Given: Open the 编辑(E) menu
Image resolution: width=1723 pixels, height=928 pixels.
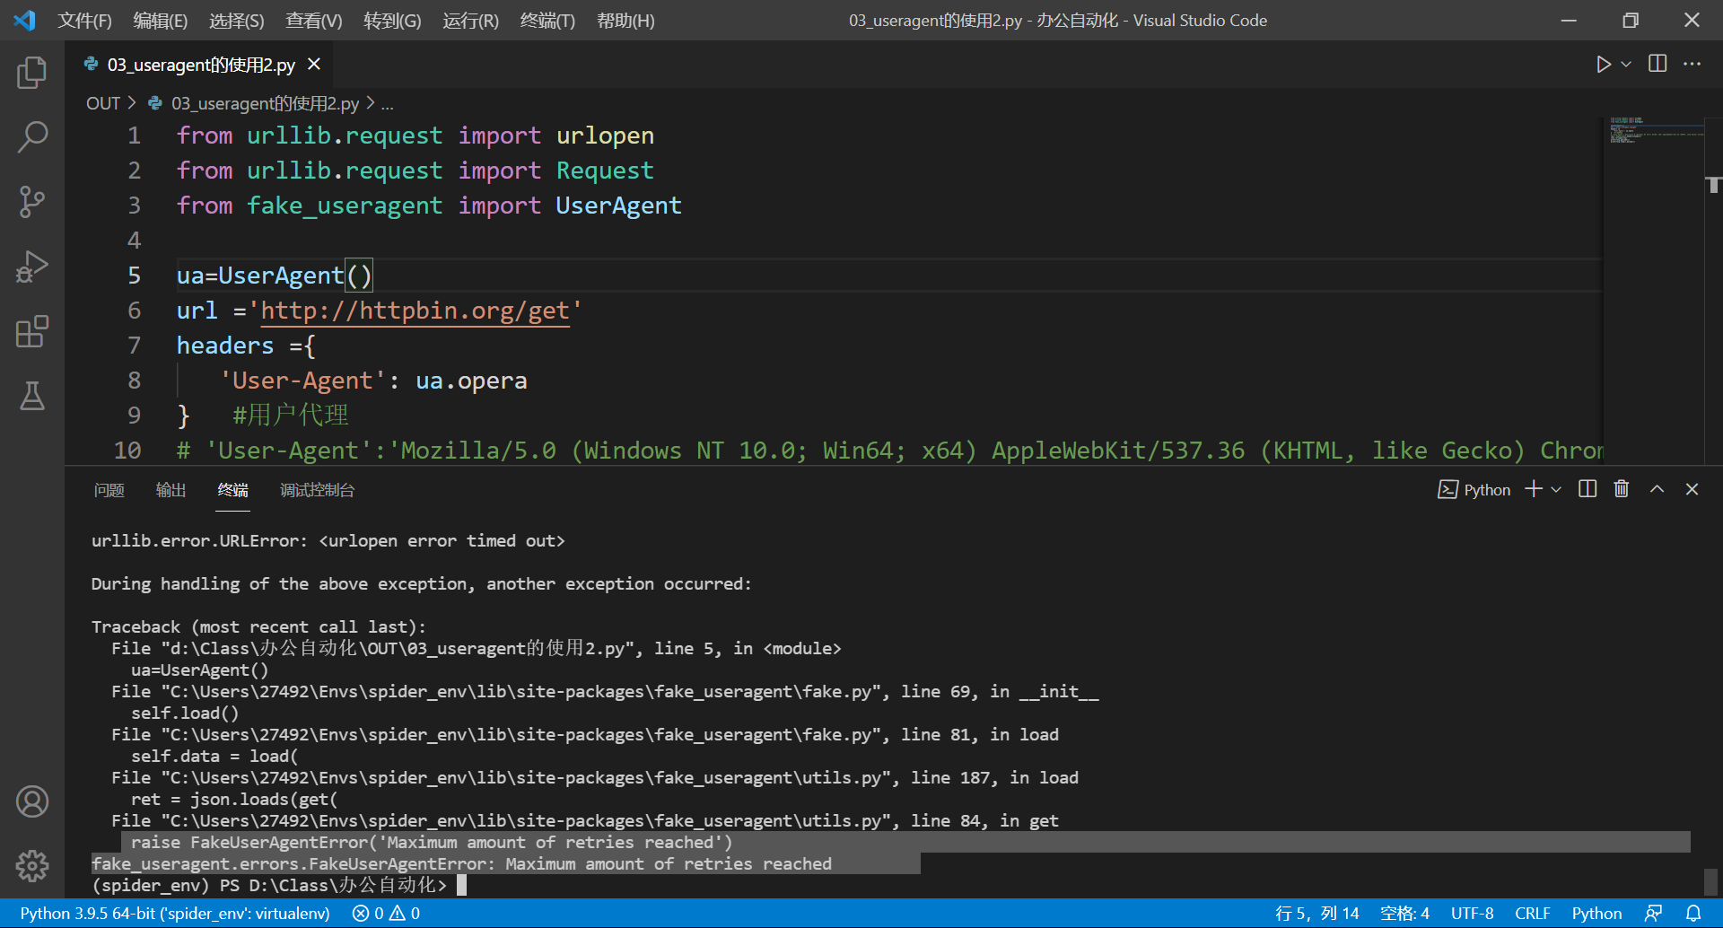Looking at the screenshot, I should (x=160, y=20).
